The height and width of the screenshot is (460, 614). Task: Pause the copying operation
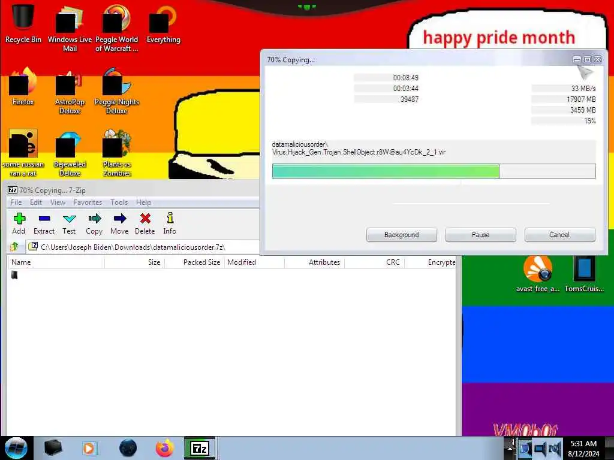pos(480,235)
